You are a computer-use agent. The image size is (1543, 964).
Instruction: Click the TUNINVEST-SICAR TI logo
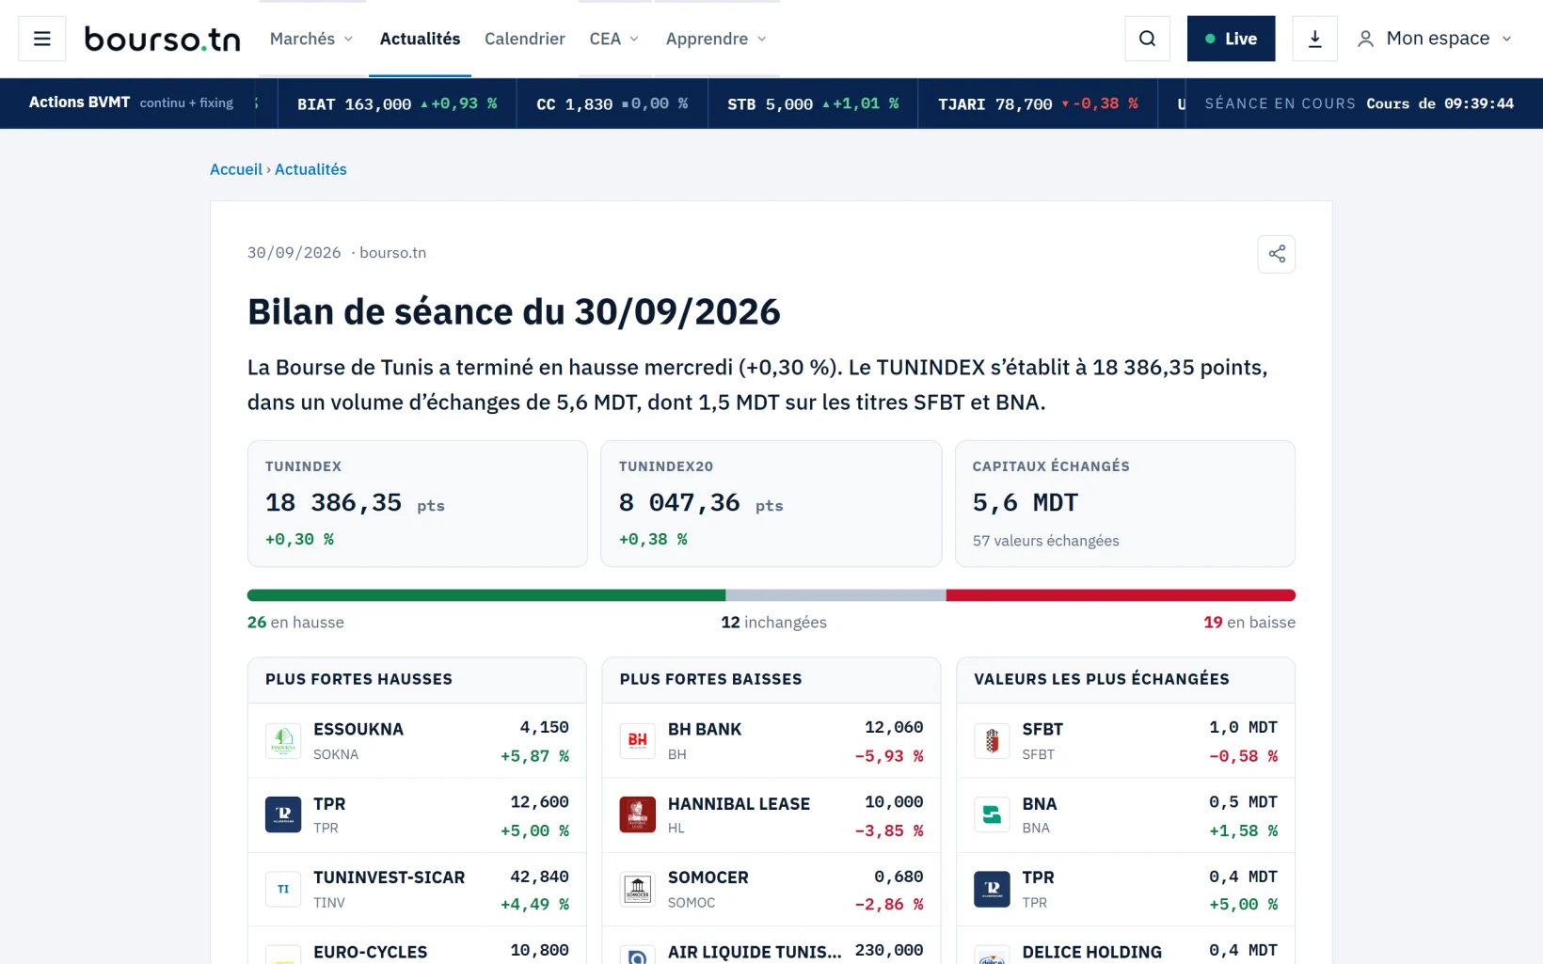[x=283, y=889]
